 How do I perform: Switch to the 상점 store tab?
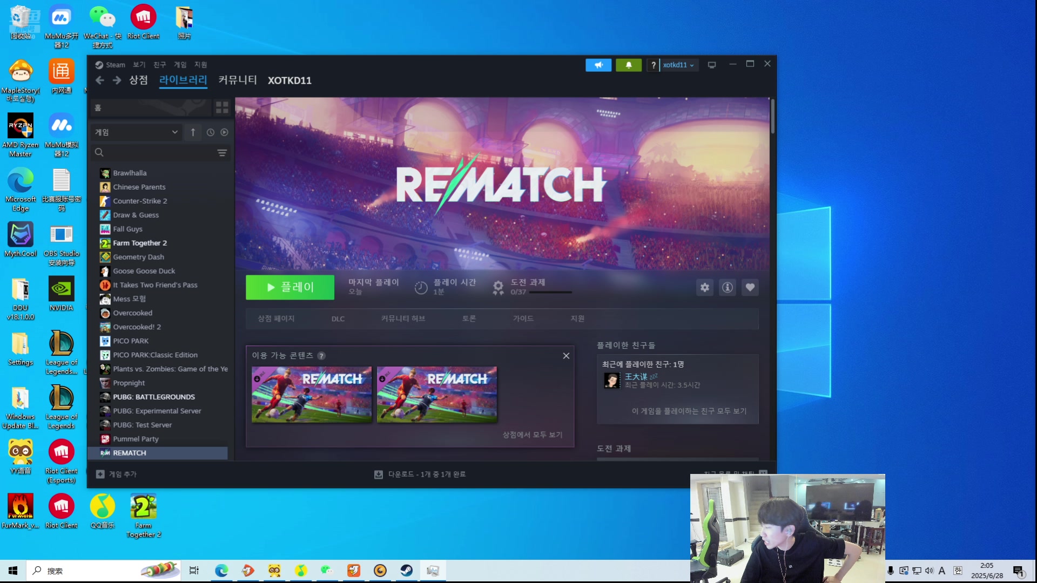pyautogui.click(x=138, y=80)
